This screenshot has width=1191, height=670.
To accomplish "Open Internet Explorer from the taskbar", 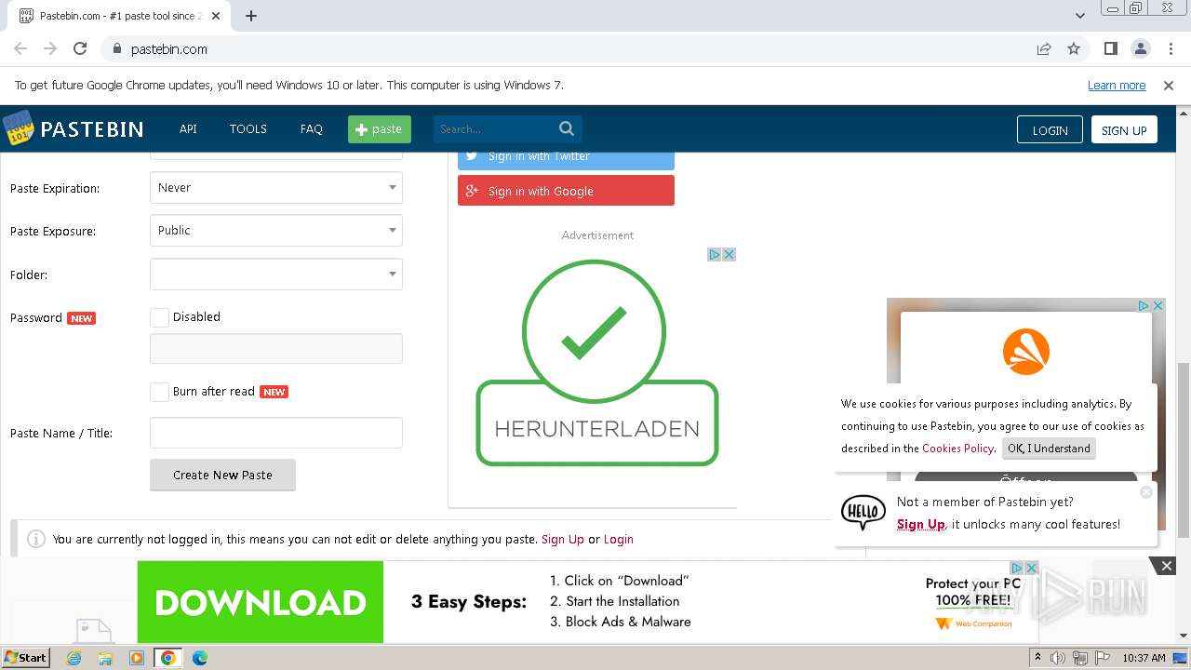I will (x=74, y=658).
